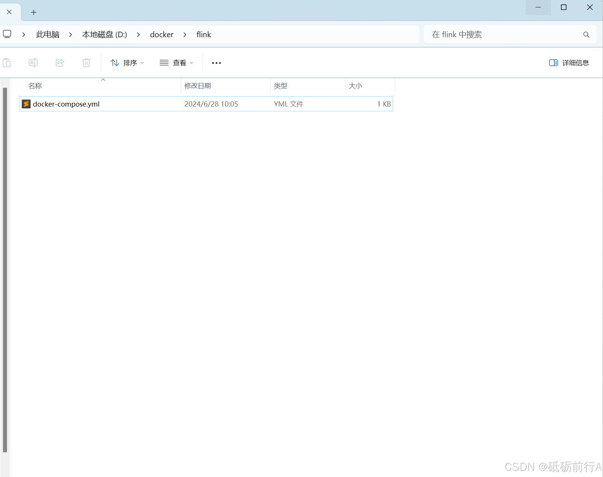Screen dimensions: 603x477
Task: Open the Share toolbar icon
Action: coord(60,63)
